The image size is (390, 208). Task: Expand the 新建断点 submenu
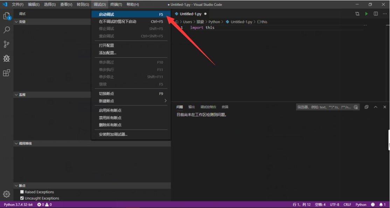(x=131, y=101)
